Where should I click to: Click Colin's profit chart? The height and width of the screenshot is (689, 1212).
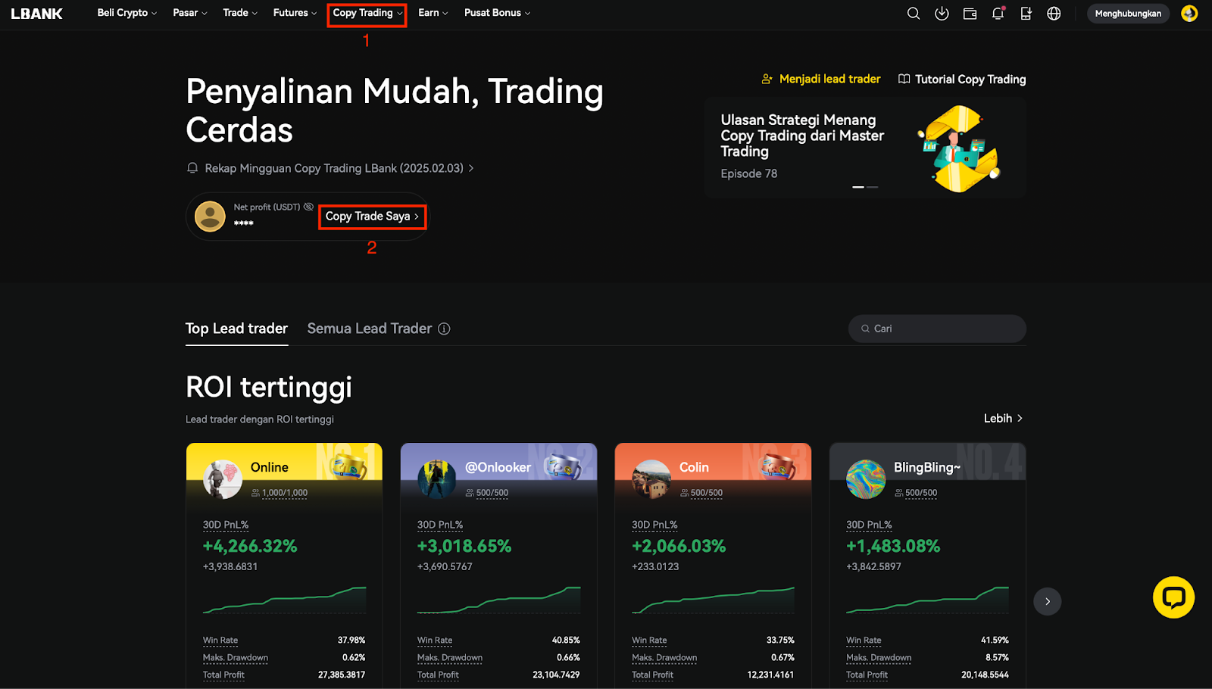(x=713, y=600)
